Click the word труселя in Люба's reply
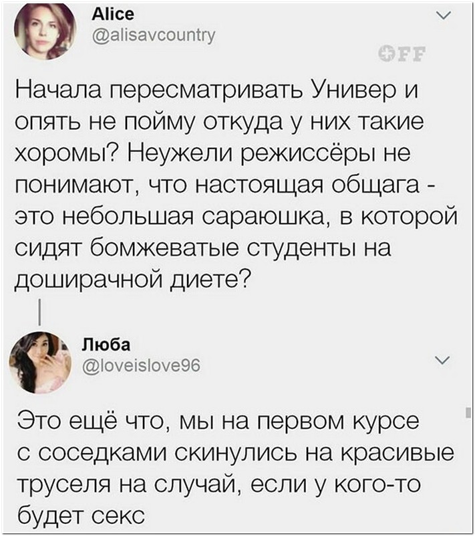 pyautogui.click(x=70, y=485)
